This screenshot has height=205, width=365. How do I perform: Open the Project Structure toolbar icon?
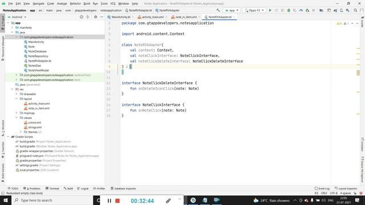[321, 10]
